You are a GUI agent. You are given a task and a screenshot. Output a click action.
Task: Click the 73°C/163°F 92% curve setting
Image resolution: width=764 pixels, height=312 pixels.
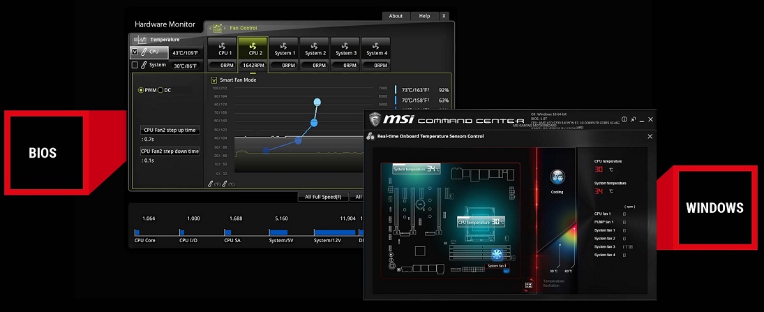[x=422, y=90]
